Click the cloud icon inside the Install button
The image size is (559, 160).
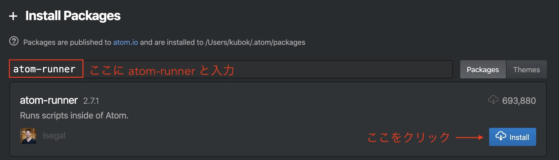coord(501,136)
